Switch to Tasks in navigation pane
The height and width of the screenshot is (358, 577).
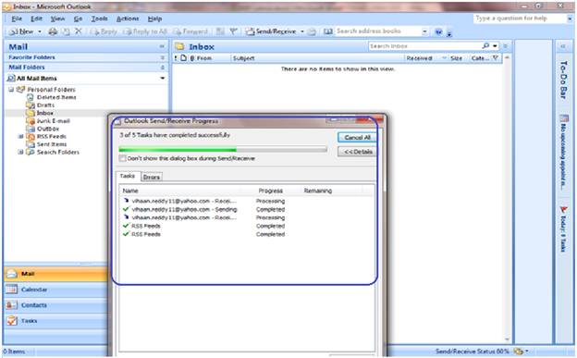pos(55,321)
